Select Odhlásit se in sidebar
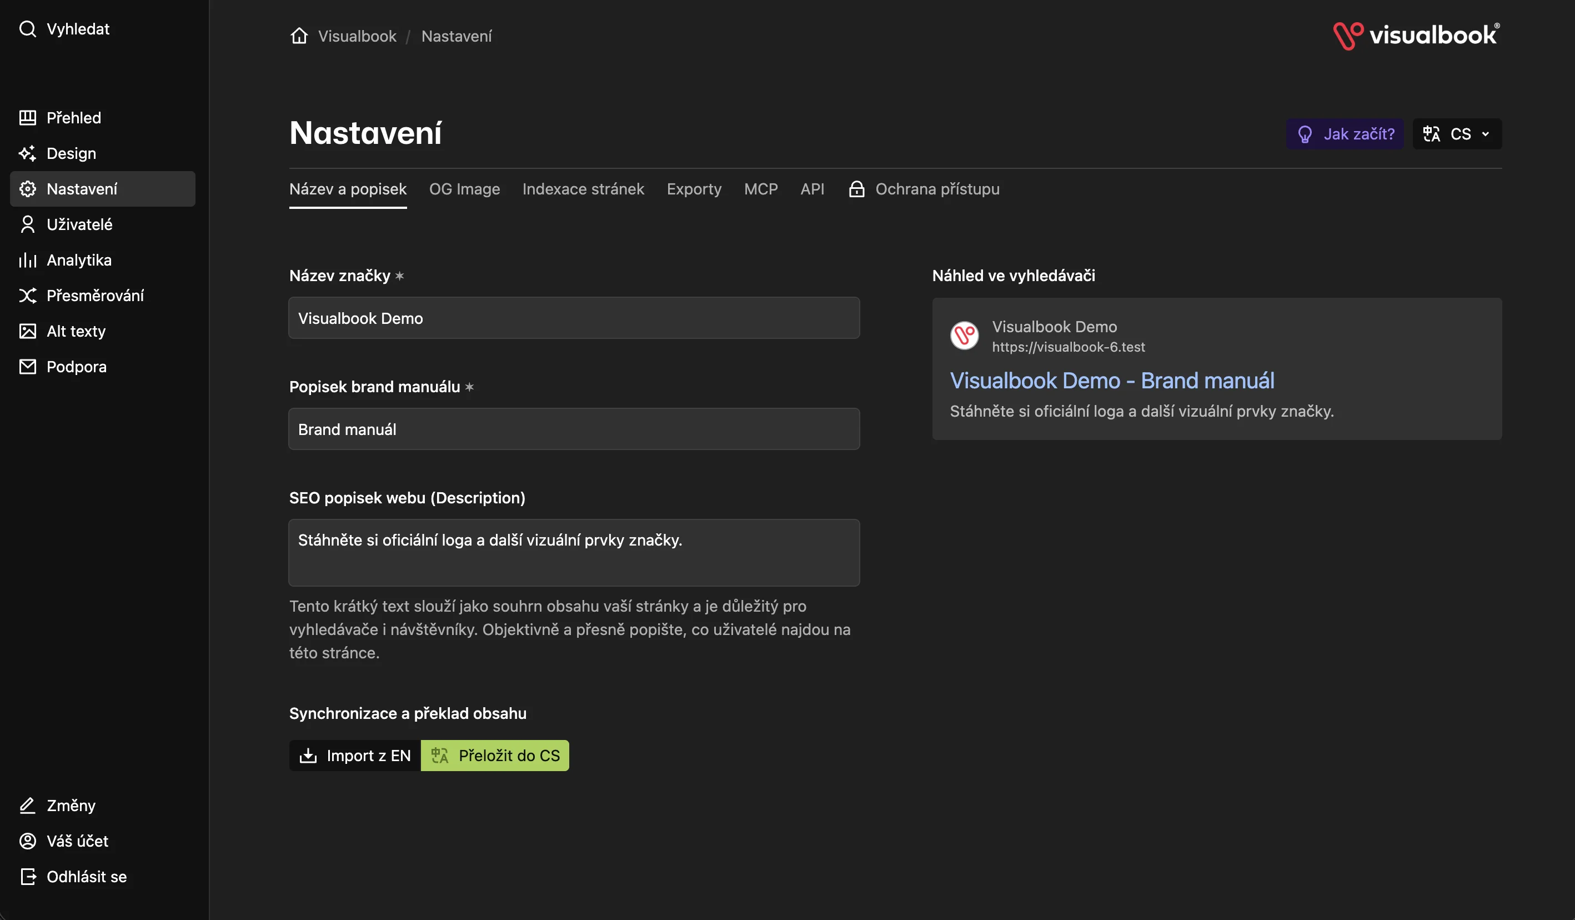The width and height of the screenshot is (1575, 920). pos(103,877)
